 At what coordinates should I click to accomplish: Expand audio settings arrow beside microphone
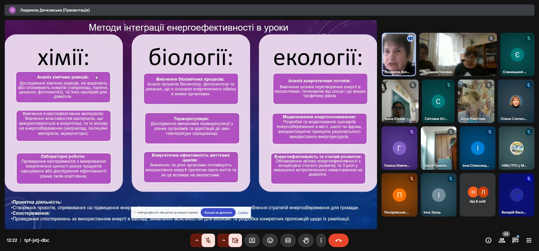point(197,240)
